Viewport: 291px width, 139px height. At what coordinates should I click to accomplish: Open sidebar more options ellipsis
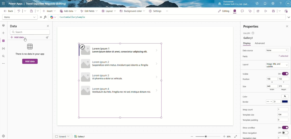[3, 63]
